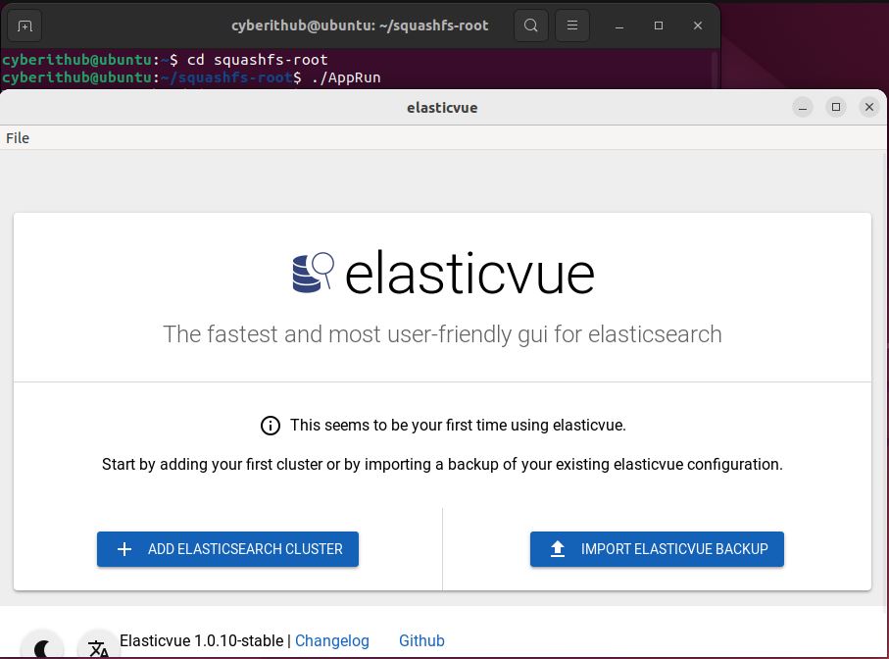Maximize the terminal window
The height and width of the screenshot is (659, 889).
pyautogui.click(x=659, y=26)
